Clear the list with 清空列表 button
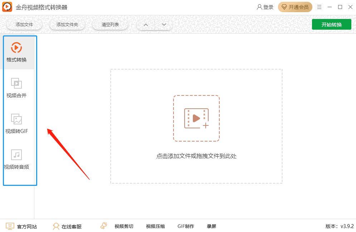The height and width of the screenshot is (232, 356). pos(110,24)
